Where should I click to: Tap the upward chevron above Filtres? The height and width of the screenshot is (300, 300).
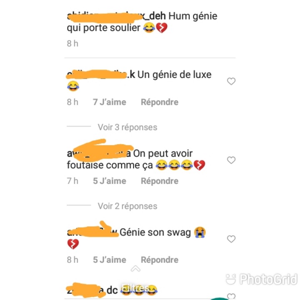135,268
